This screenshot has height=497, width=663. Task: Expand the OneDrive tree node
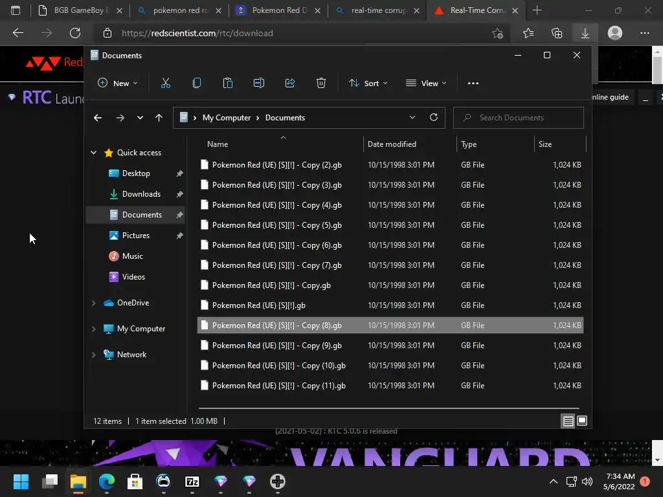click(x=93, y=303)
